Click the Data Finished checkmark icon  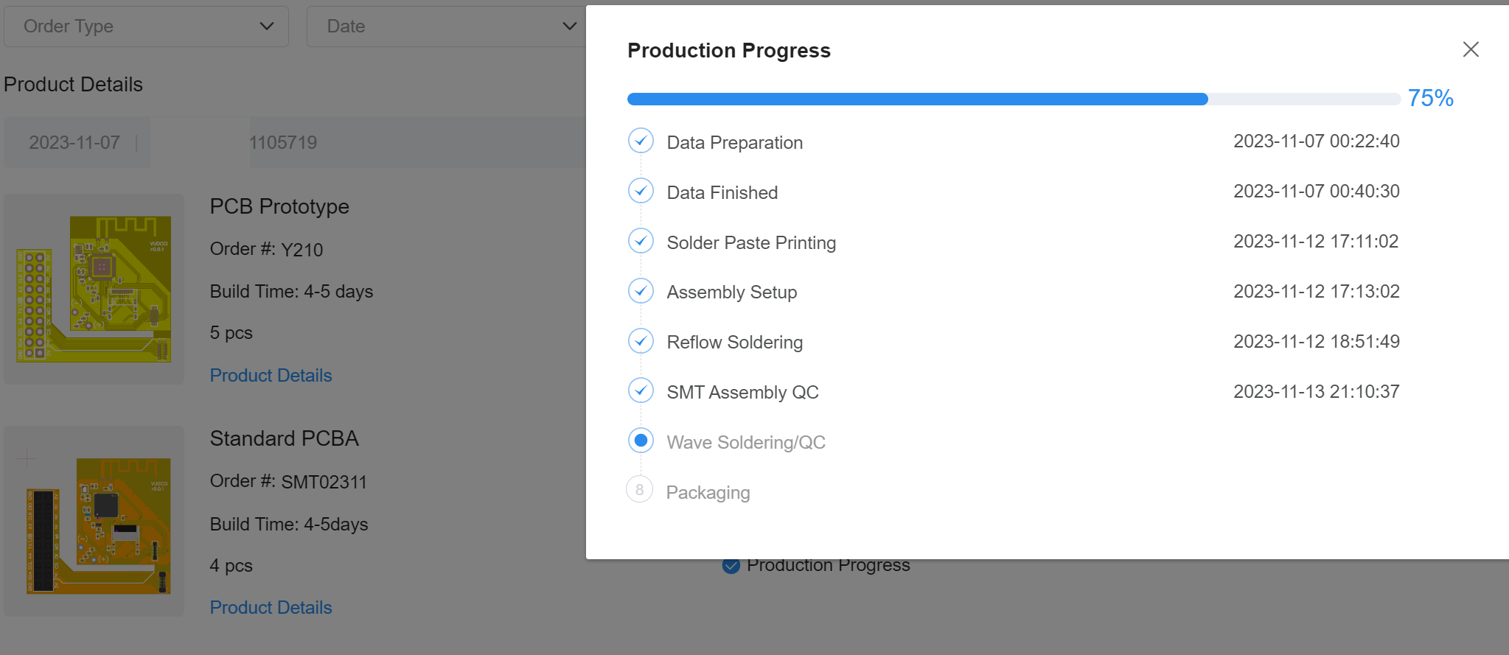coord(641,191)
